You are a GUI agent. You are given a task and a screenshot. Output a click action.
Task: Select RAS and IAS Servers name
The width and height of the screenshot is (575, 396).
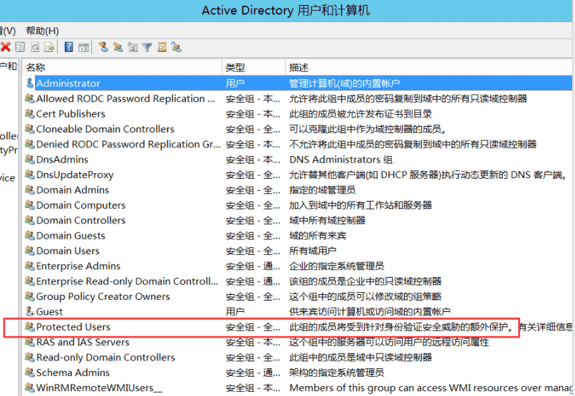83,342
